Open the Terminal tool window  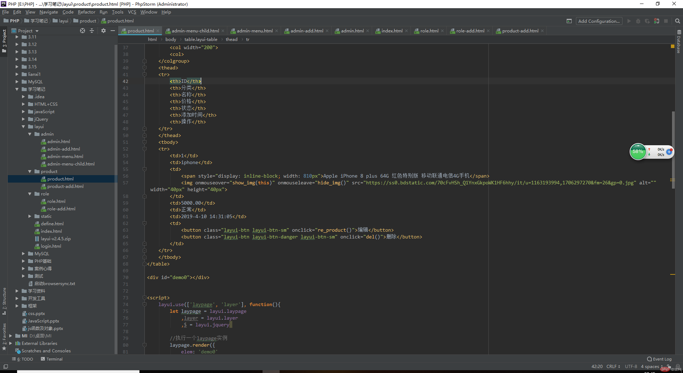[x=52, y=359]
